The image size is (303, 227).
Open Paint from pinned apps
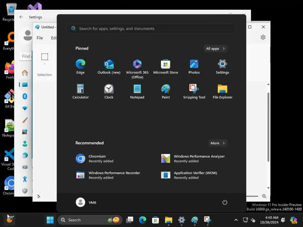166,92
